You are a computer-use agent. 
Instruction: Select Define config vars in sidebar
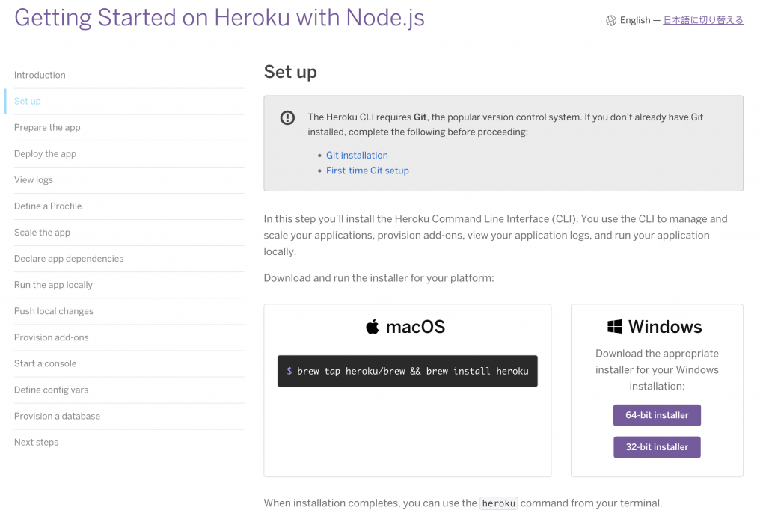pyautogui.click(x=51, y=390)
